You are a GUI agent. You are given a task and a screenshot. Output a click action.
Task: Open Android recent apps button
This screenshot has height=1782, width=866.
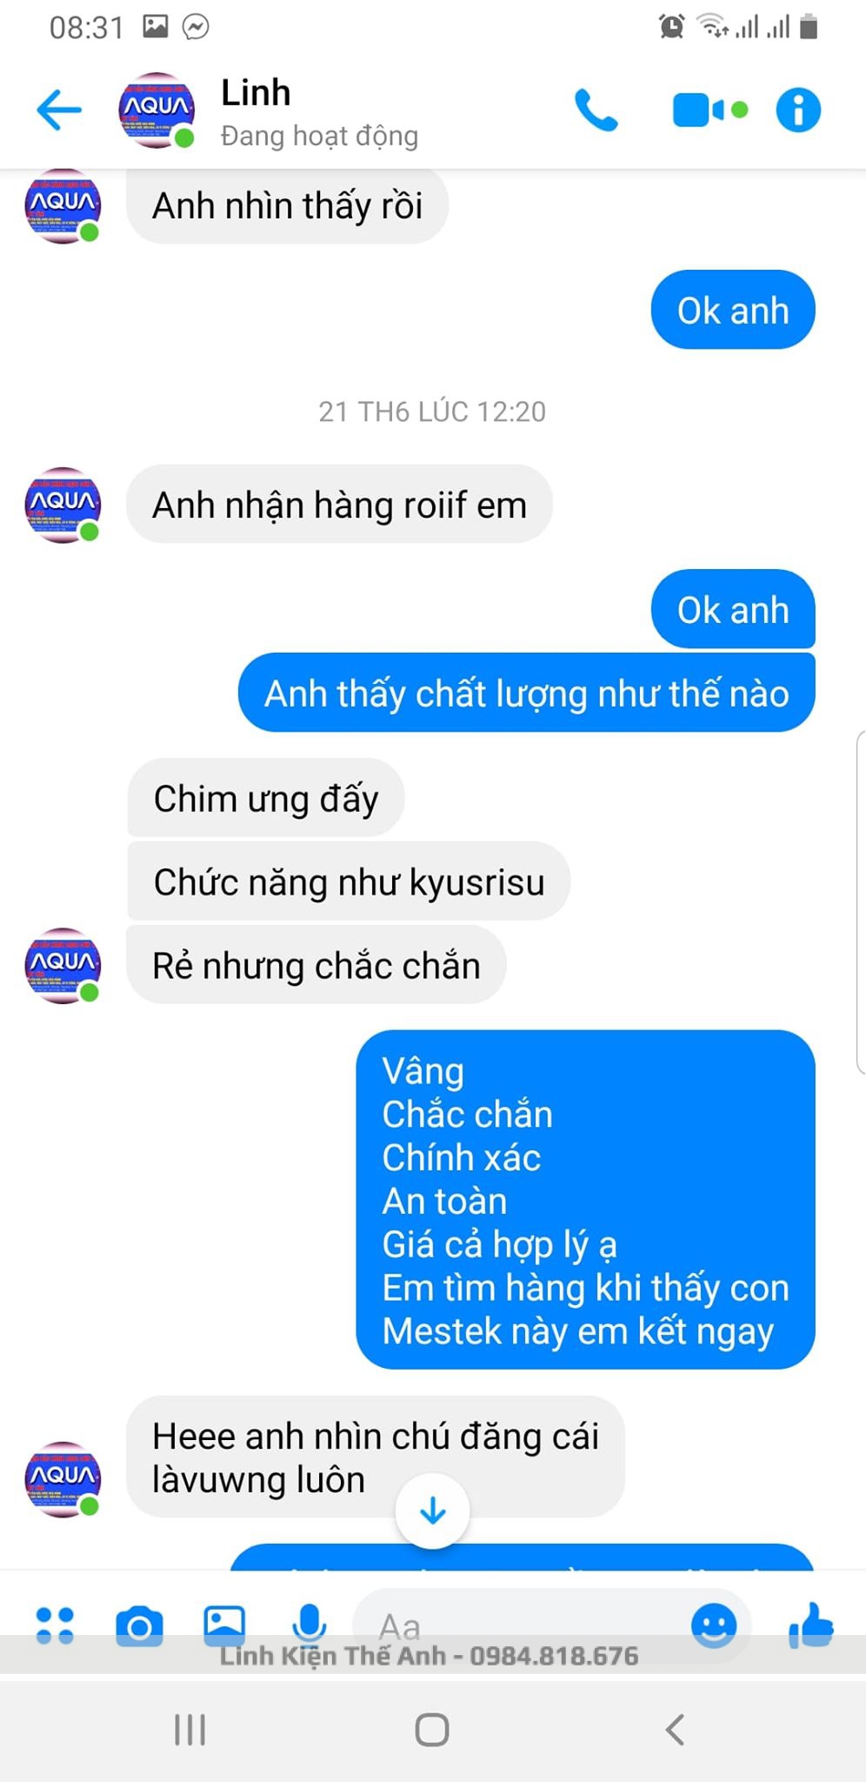coord(190,1730)
